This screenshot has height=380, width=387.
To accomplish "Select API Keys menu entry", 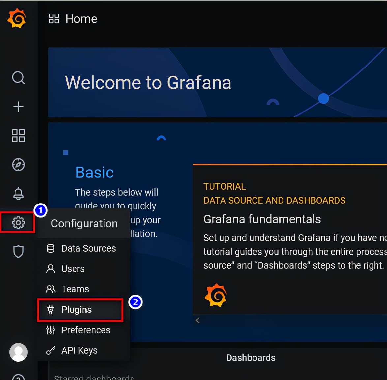I will (x=83, y=350).
